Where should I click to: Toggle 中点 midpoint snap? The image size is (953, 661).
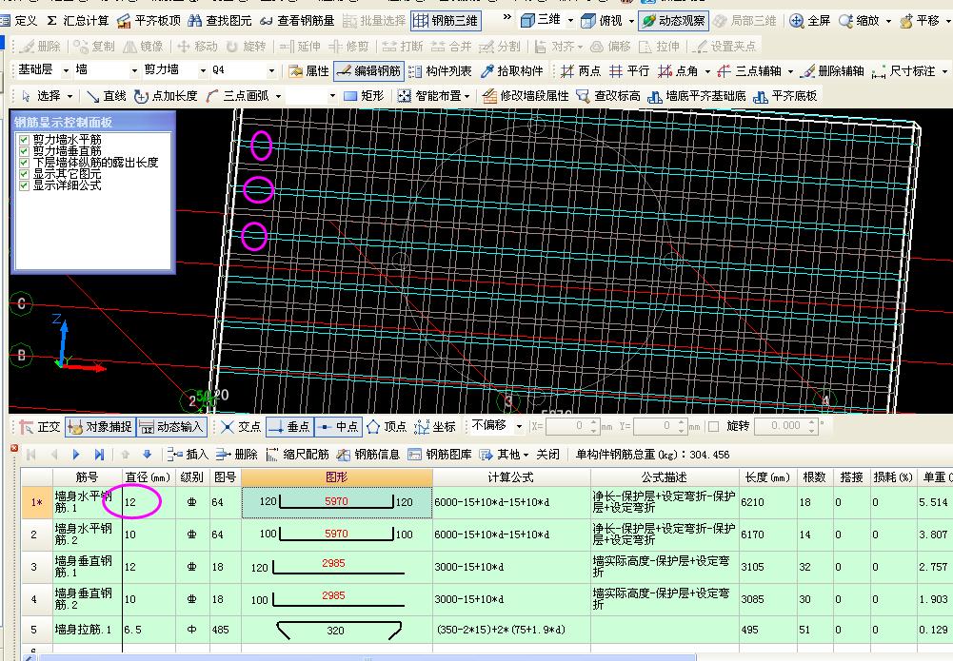pos(338,427)
